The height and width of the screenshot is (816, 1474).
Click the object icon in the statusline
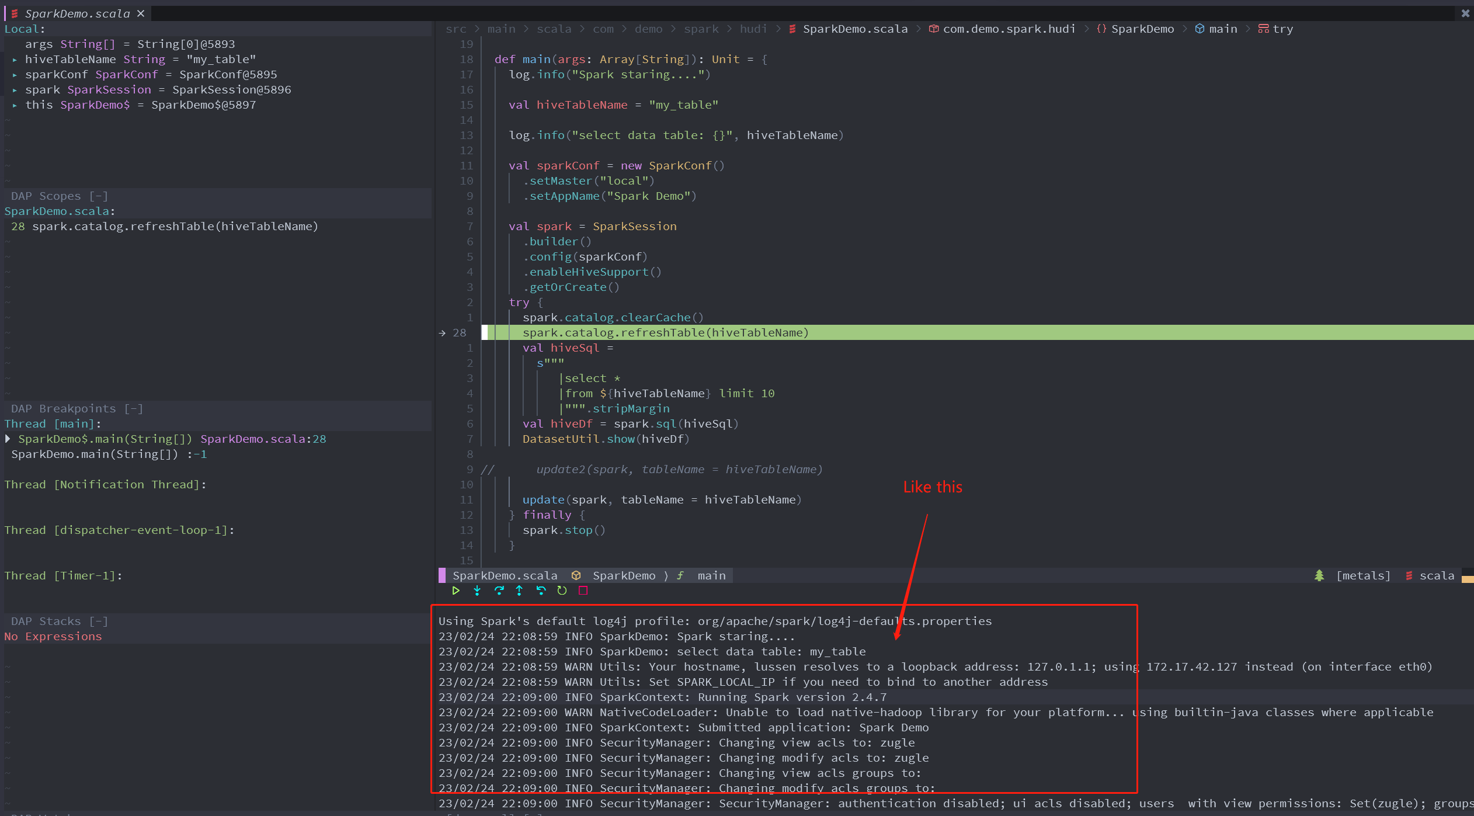[x=576, y=575]
